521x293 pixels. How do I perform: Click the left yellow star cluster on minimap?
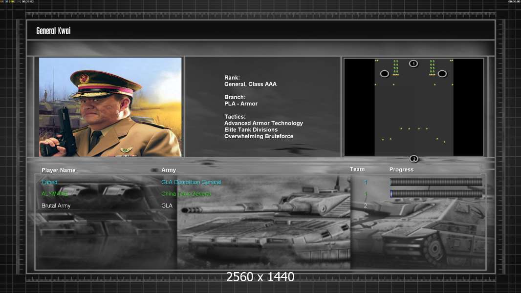(x=396, y=68)
